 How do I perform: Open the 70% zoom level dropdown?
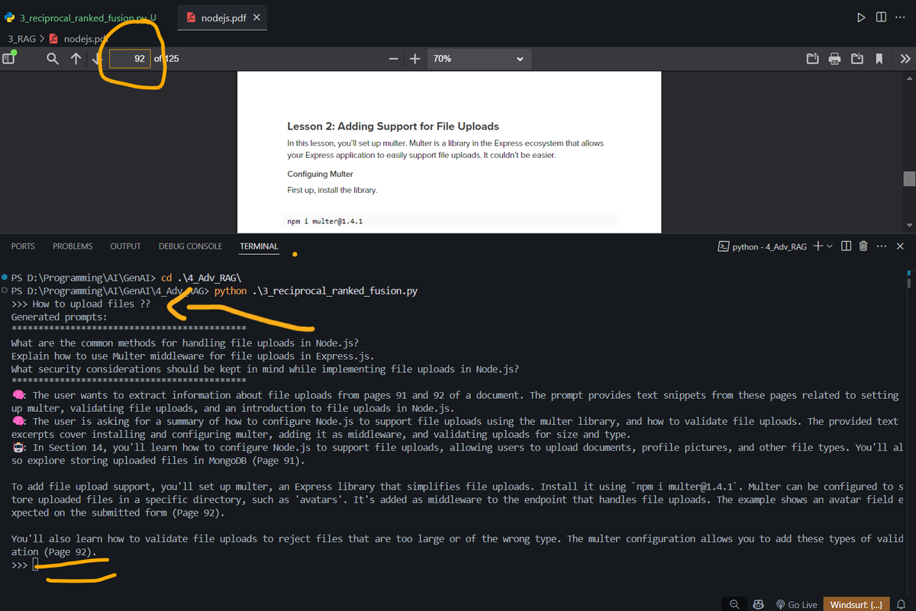pyautogui.click(x=479, y=59)
